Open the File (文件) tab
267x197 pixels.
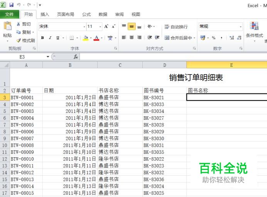(x=9, y=14)
